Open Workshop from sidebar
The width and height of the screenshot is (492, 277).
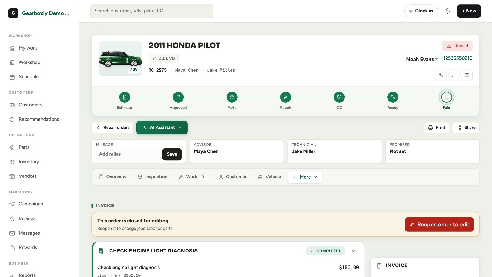tap(29, 62)
